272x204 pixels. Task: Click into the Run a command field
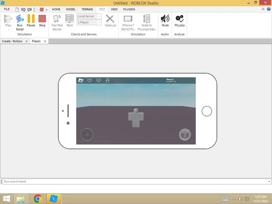[135, 181]
